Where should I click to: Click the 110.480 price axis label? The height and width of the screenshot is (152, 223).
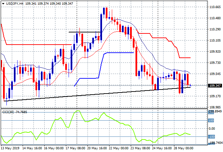215,18
